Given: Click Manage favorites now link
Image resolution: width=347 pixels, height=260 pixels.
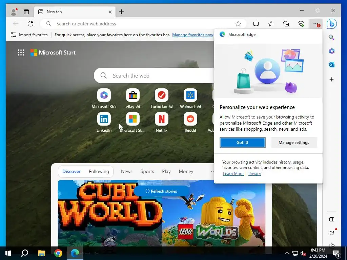Looking at the screenshot, I should coord(192,35).
